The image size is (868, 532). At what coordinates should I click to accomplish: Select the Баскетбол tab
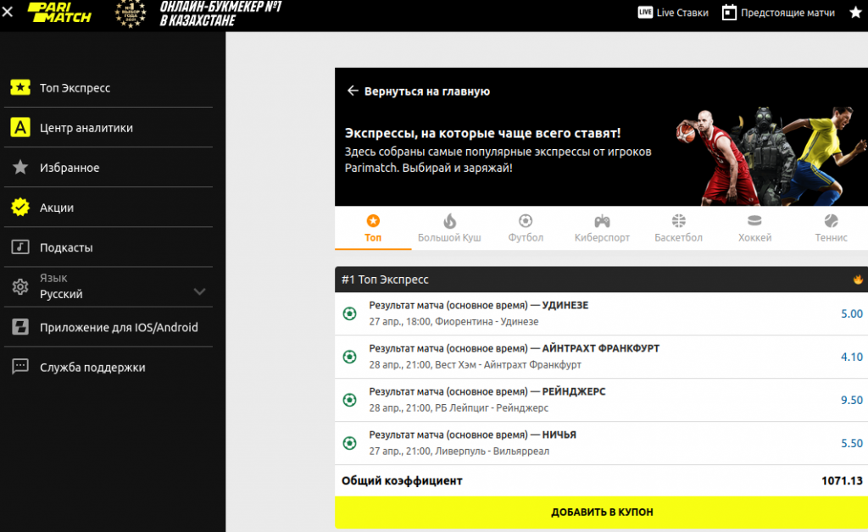(x=679, y=229)
